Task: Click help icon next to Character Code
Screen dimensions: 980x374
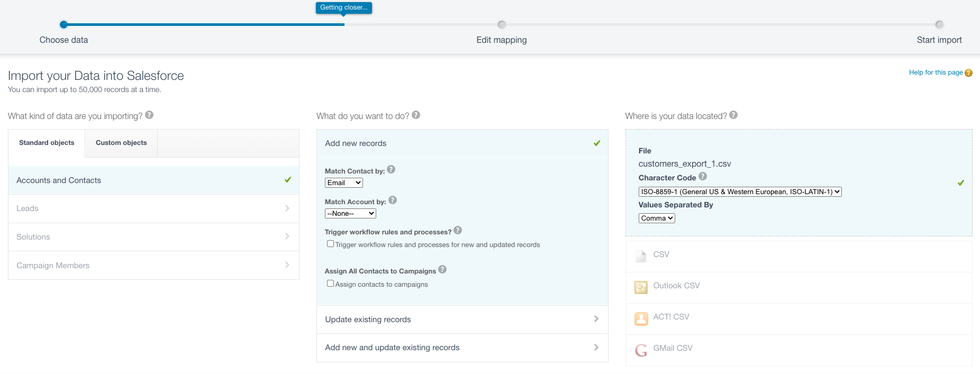Action: [703, 177]
